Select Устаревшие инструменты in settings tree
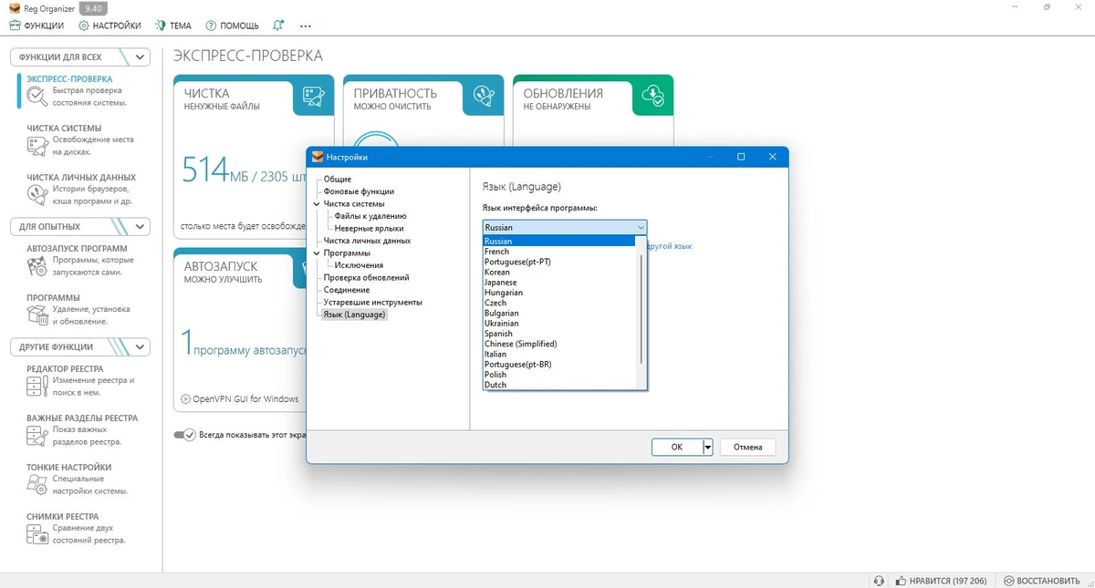 [372, 302]
